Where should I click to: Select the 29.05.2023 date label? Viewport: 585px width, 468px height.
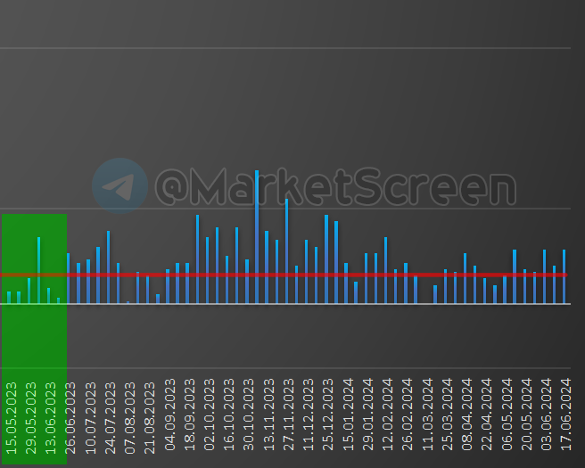pyautogui.click(x=31, y=418)
